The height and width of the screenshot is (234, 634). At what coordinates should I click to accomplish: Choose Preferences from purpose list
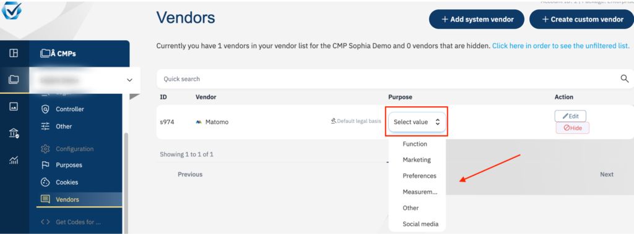pyautogui.click(x=420, y=176)
